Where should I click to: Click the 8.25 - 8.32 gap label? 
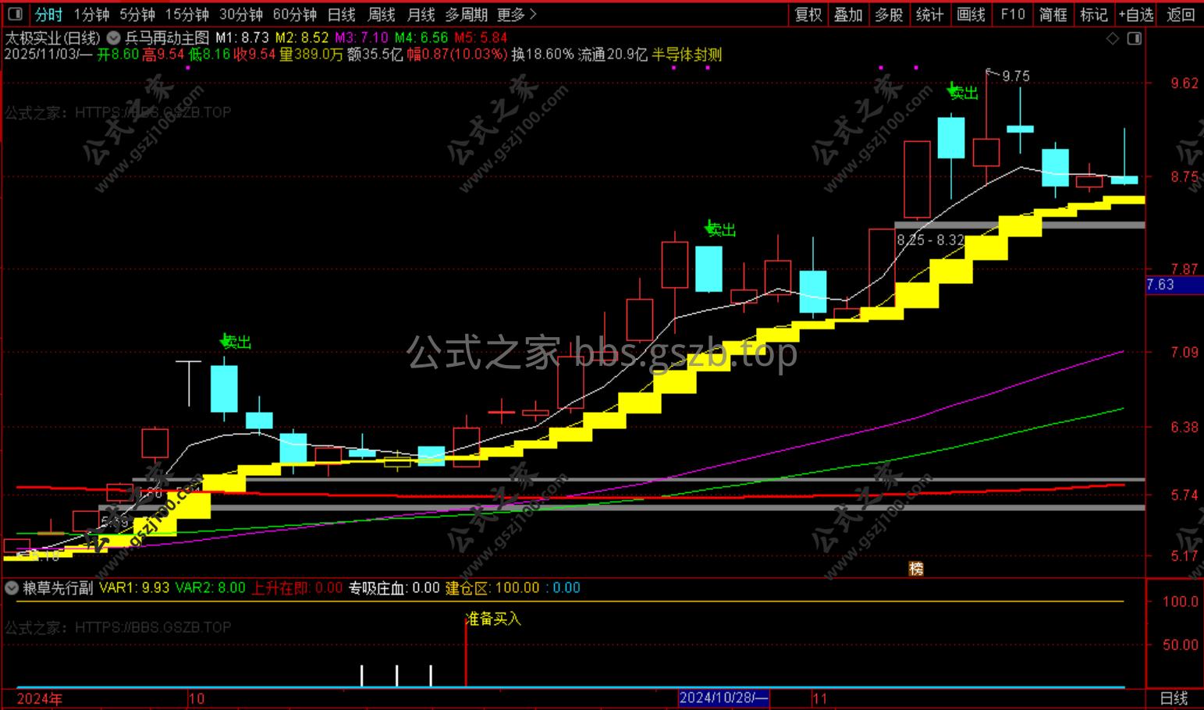930,240
